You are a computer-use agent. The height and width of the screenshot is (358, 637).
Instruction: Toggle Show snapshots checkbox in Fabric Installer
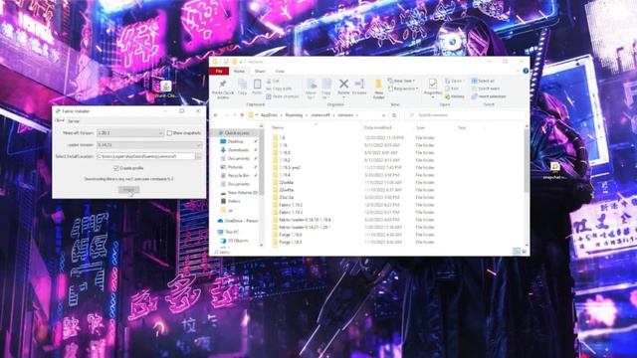pyautogui.click(x=170, y=133)
